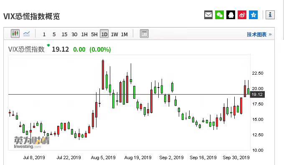This screenshot has width=284, height=165.
Task: Share on Weibo using the red icon
Action: (x=242, y=15)
